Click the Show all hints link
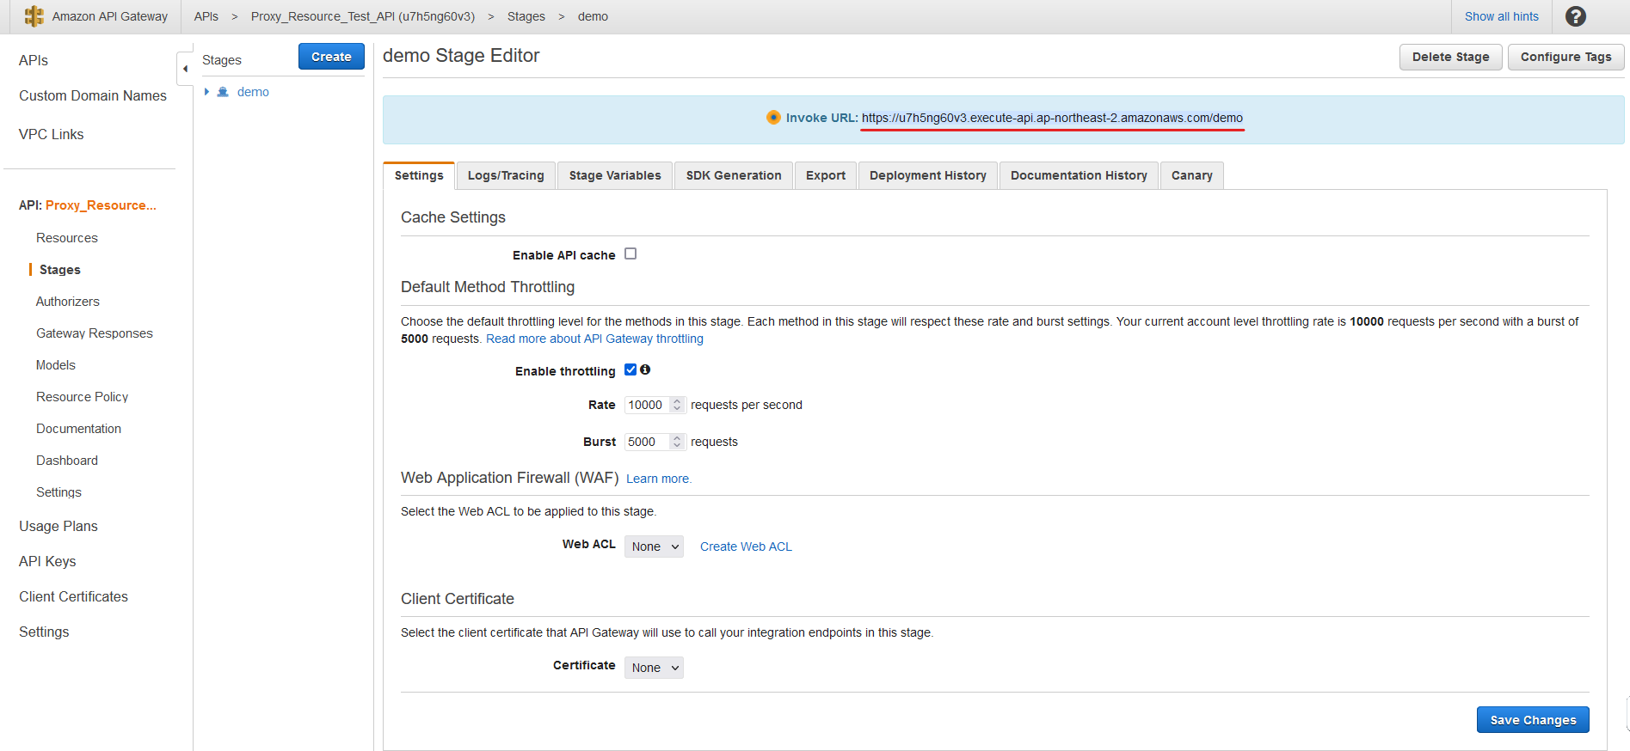 [x=1501, y=16]
